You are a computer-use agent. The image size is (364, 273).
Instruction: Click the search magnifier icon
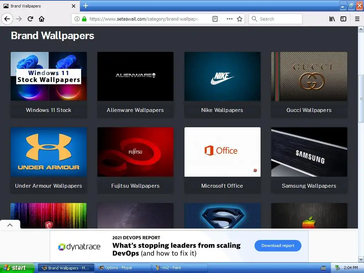click(x=255, y=19)
